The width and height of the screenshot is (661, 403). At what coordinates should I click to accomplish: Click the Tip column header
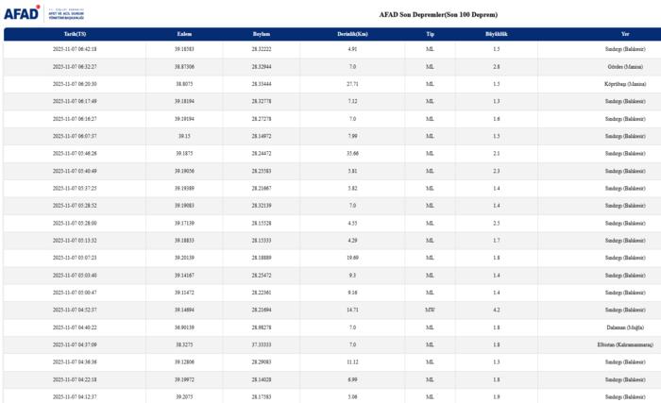click(430, 34)
